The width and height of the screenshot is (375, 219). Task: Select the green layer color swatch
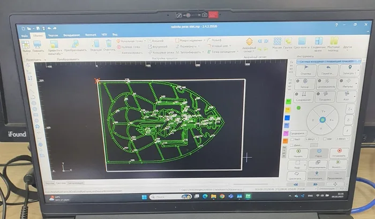[288, 101]
